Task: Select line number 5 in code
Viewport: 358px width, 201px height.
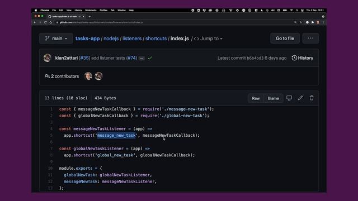Action: pyautogui.click(x=51, y=135)
